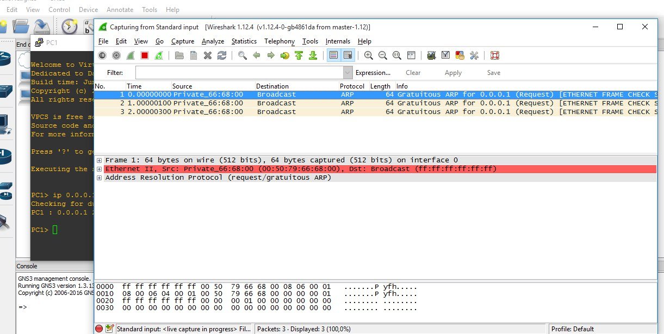Click GNS3 snapshot clock icon
664x334 pixels.
69,26
